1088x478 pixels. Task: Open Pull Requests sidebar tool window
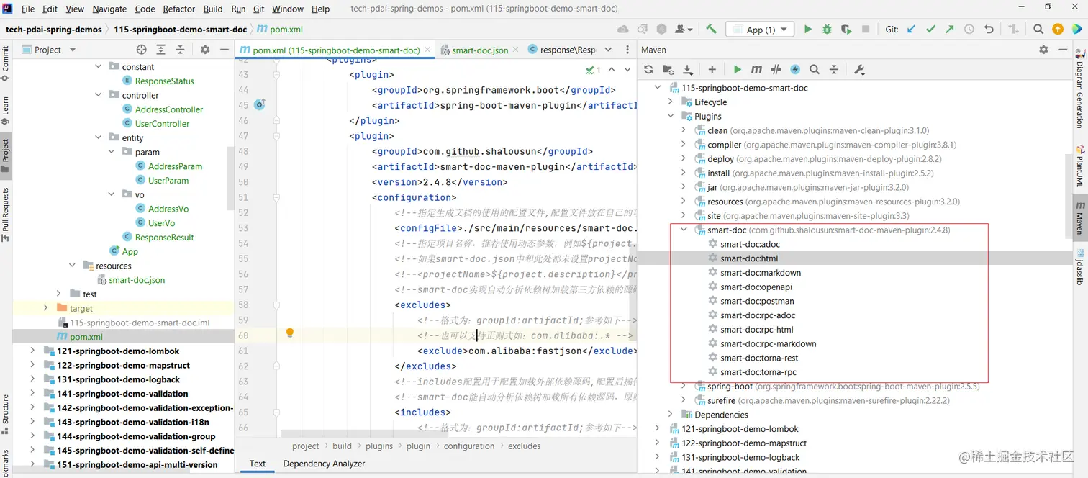(6, 214)
